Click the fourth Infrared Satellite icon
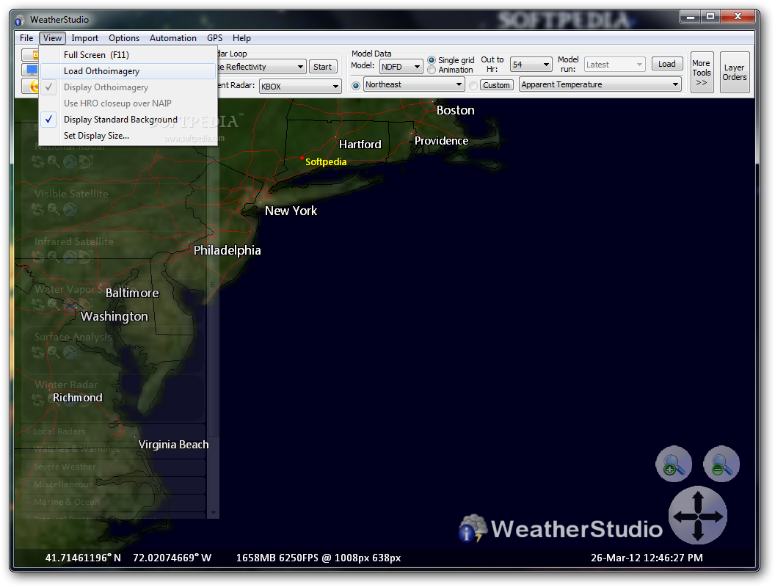 [x=86, y=257]
